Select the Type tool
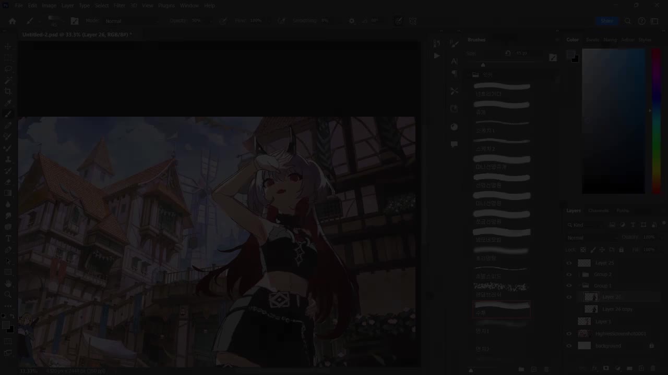This screenshot has height=375, width=668. [x=8, y=239]
